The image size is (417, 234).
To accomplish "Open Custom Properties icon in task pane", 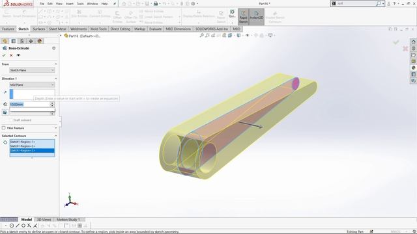I will pos(413,74).
